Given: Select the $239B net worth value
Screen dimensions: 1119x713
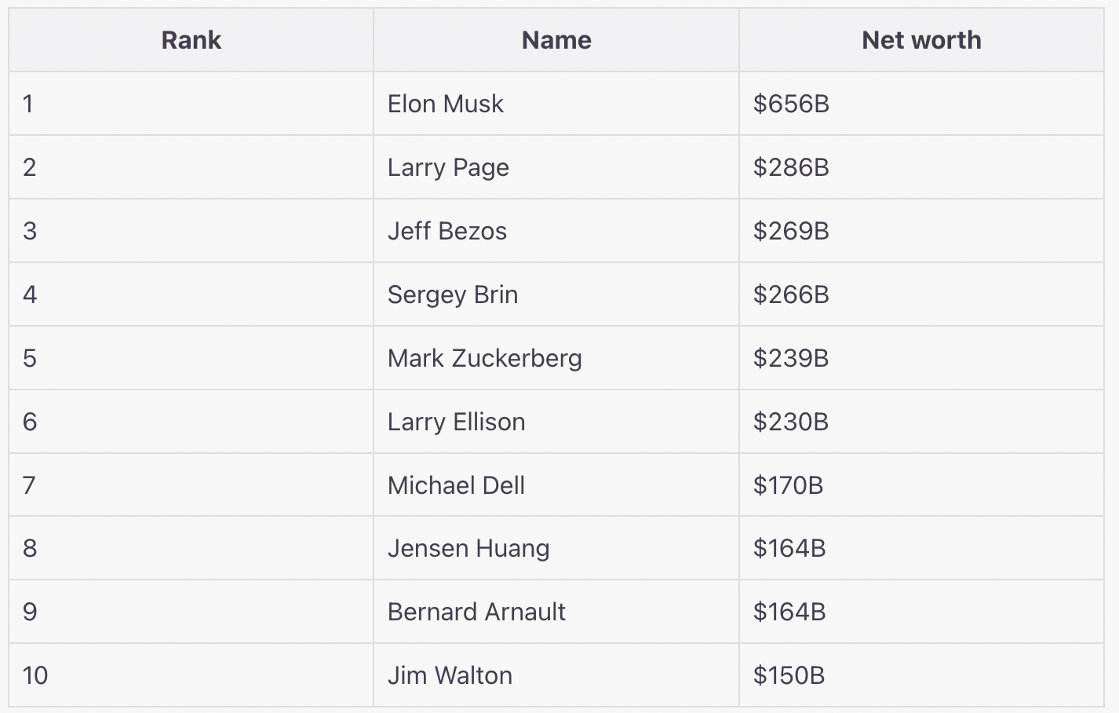Looking at the screenshot, I should 791,358.
